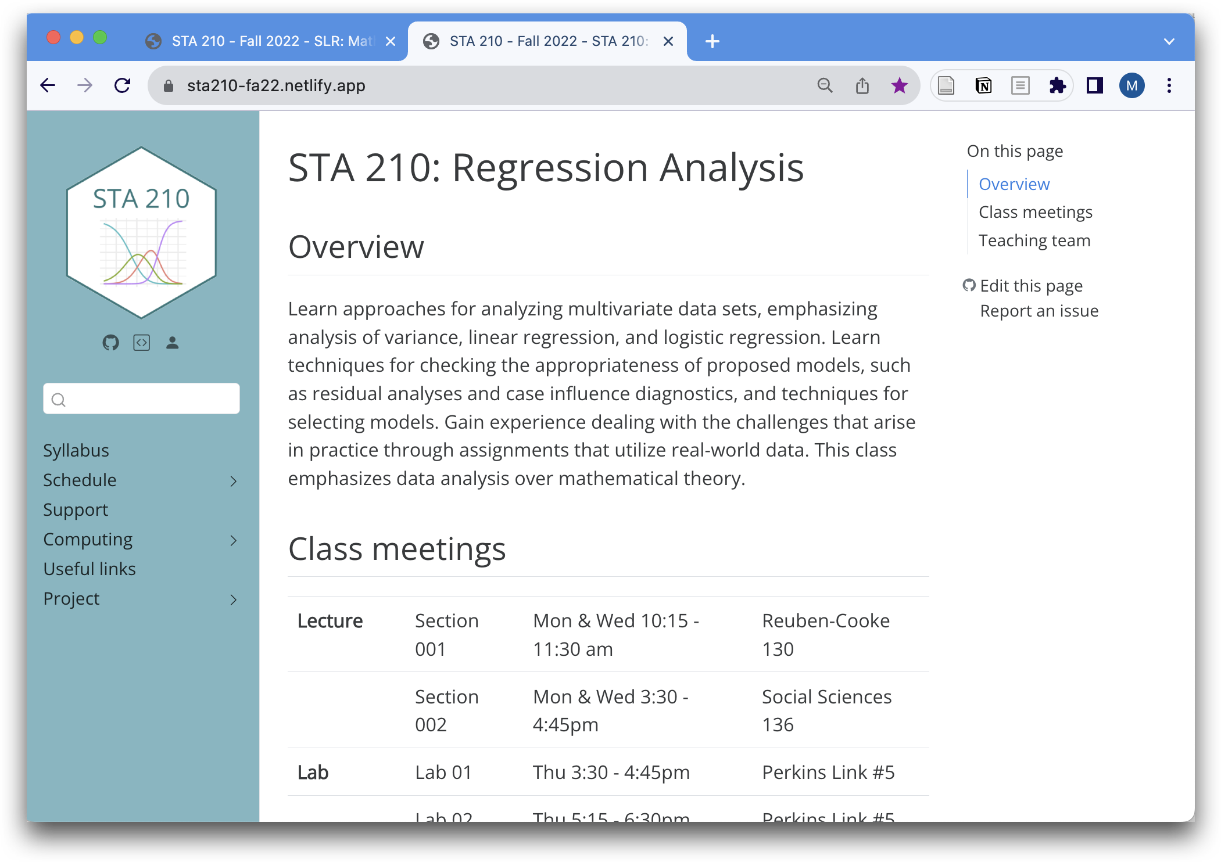Click the person icon in sidebar
1221x862 pixels.
pyautogui.click(x=172, y=343)
